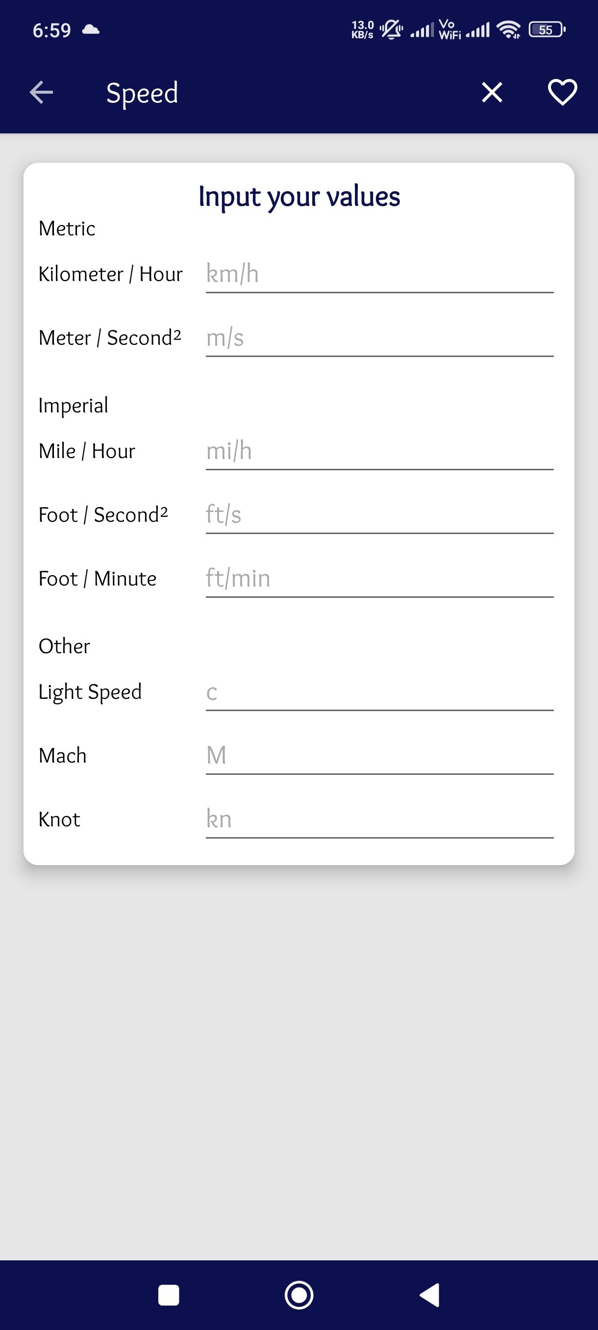This screenshot has width=598, height=1330.
Task: Tap the Input your values heading
Action: pyautogui.click(x=299, y=197)
